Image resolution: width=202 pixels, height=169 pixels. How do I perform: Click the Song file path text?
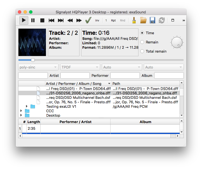click(116, 38)
